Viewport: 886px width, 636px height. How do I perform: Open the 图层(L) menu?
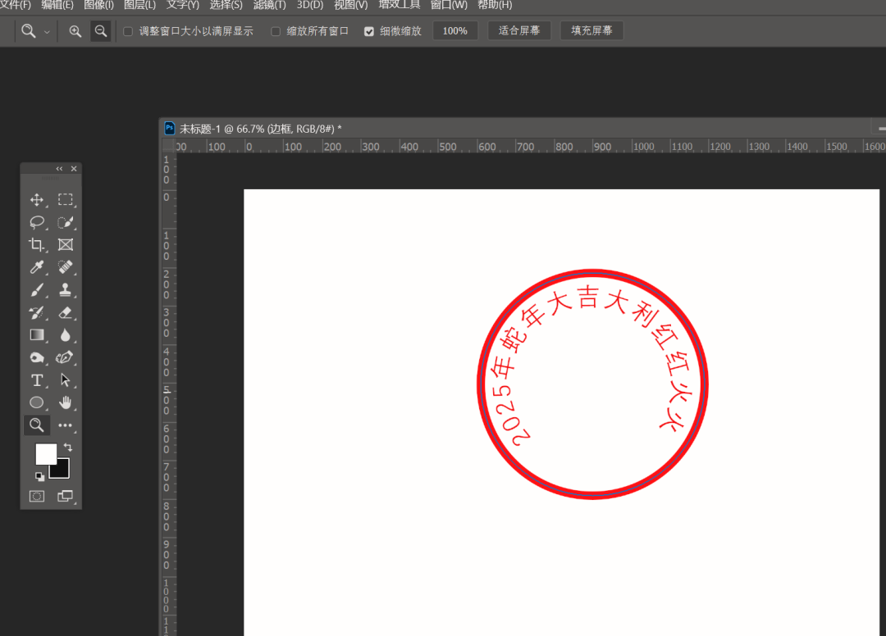point(139,5)
